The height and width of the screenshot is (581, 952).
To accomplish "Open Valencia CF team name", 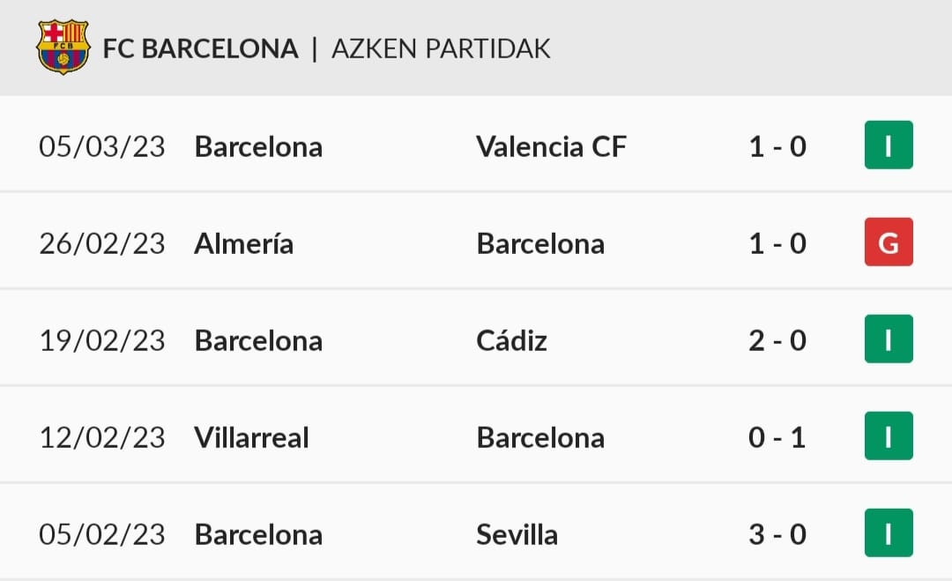I will (551, 146).
